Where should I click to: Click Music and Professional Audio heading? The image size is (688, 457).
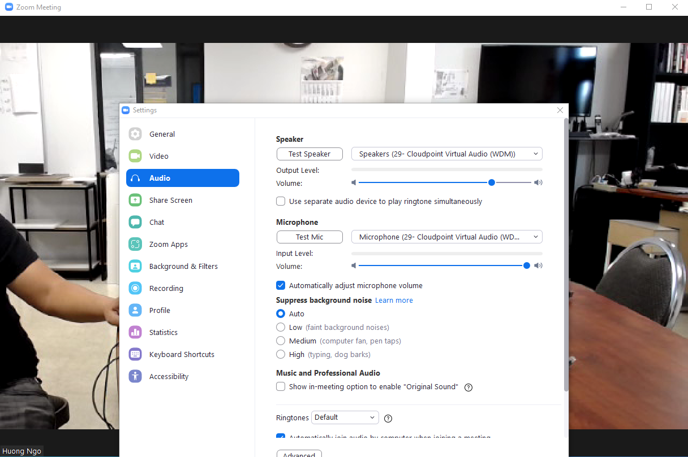328,373
